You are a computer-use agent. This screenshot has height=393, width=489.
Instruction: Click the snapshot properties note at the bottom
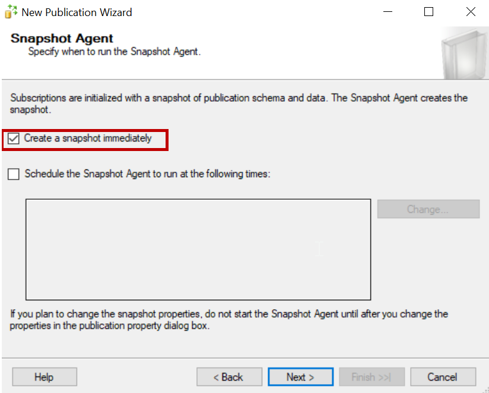pos(229,319)
